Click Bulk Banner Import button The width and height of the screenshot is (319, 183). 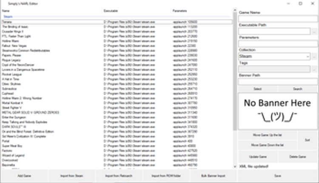coord(213,176)
